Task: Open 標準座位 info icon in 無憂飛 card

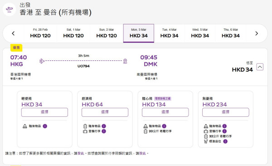Action: coord(225,142)
